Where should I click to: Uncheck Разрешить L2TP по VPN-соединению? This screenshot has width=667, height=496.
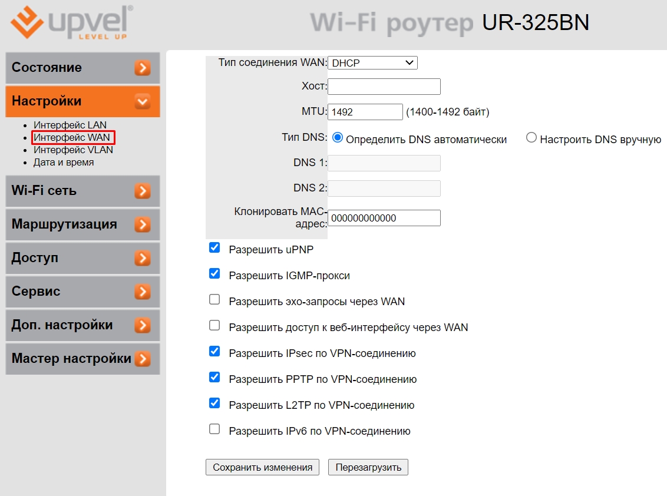point(214,404)
